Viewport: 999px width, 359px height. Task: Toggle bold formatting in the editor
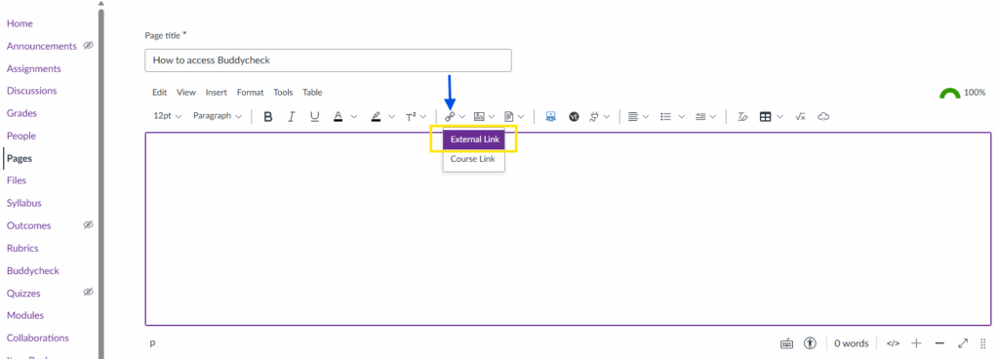coord(268,116)
